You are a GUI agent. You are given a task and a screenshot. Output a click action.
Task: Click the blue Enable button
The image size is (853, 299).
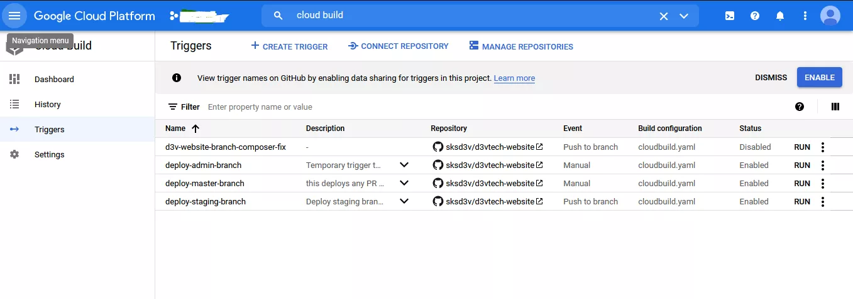(819, 78)
